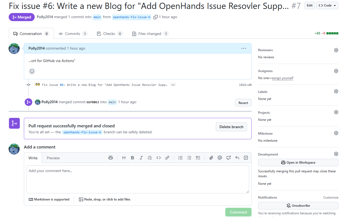Open Polly2014 profile link in header
This screenshot has width=347, height=217.
[x=45, y=17]
